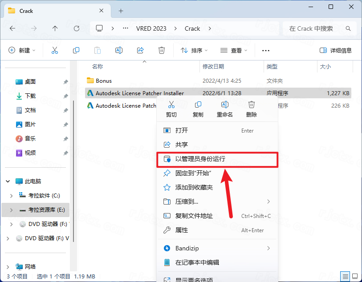Screen dimensions: 362x282
Task: Click the cut icon in context menu
Action: [171, 105]
